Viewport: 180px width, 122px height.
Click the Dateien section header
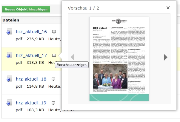pyautogui.click(x=11, y=20)
